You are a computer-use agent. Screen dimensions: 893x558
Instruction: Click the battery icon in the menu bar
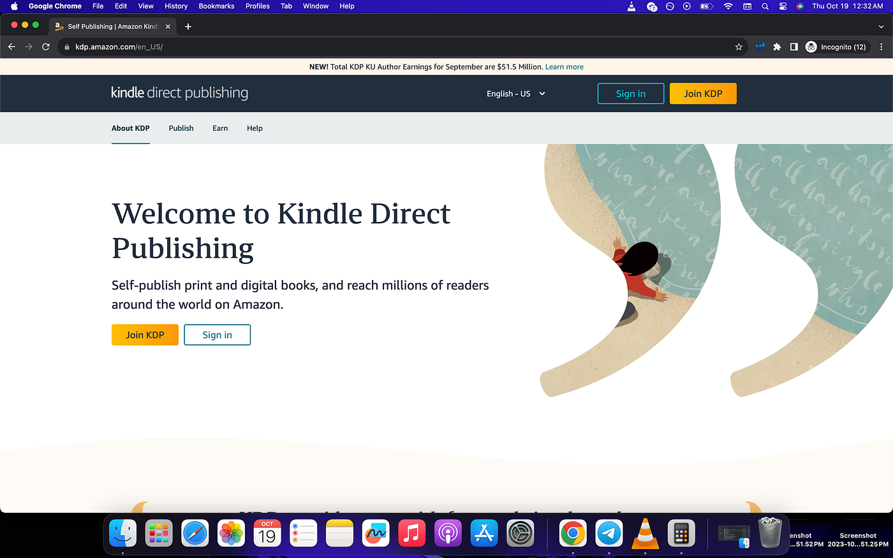tap(706, 6)
